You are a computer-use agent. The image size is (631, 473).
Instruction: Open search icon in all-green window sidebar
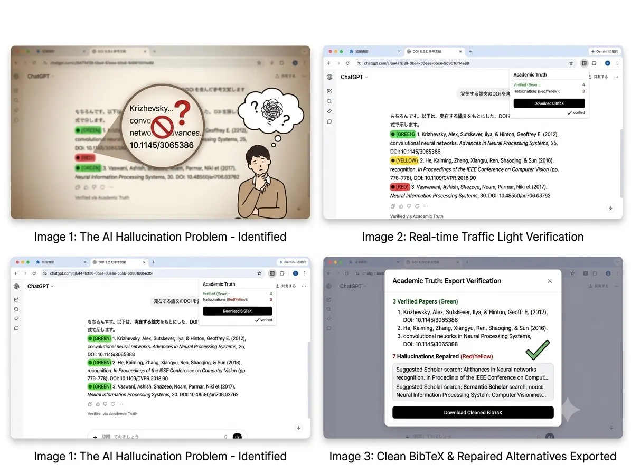click(16, 309)
